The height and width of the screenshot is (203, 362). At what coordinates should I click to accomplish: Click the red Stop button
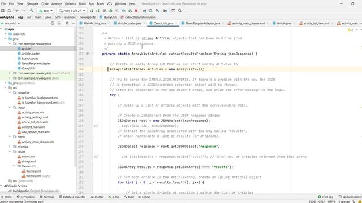[x=136, y=11]
